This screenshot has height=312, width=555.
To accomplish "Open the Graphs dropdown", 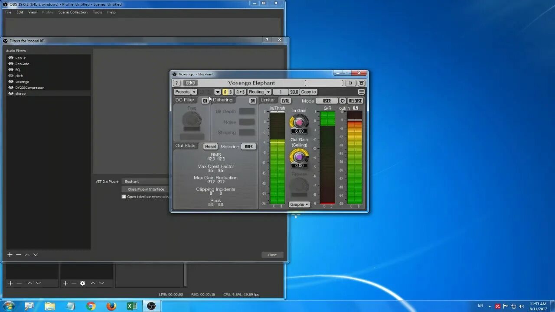I will click(299, 205).
